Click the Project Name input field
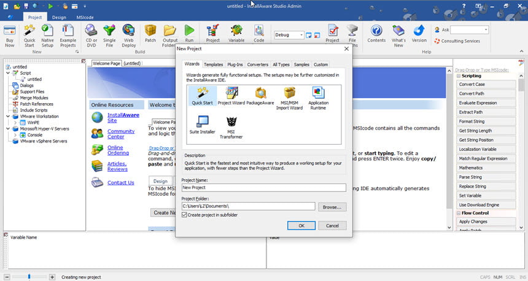This screenshot has height=281, width=528. [263, 188]
